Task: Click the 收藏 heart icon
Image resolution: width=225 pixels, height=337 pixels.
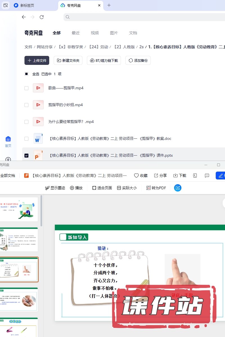Action: [x=136, y=176]
